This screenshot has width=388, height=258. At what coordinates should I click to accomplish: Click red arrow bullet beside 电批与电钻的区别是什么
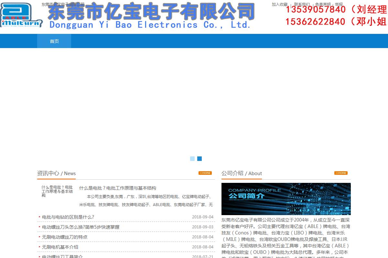coord(39,217)
